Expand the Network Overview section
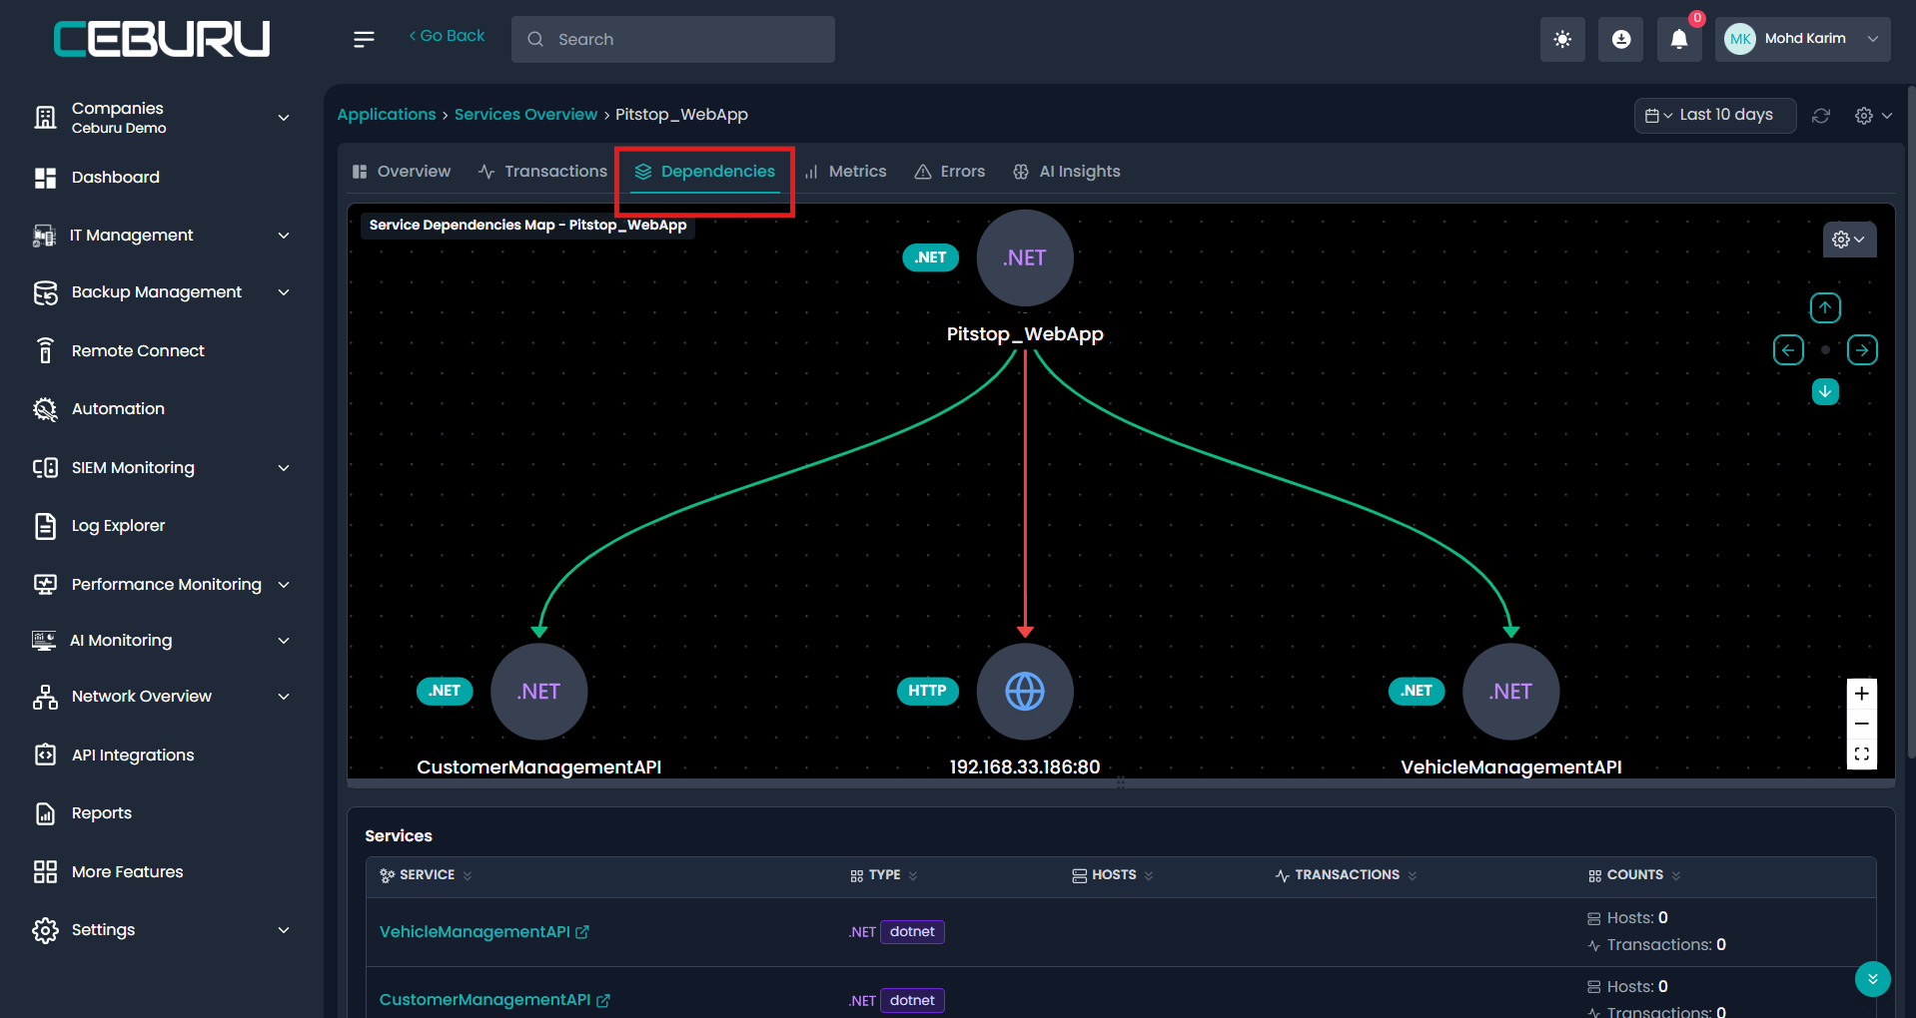Image resolution: width=1916 pixels, height=1018 pixels. [284, 697]
